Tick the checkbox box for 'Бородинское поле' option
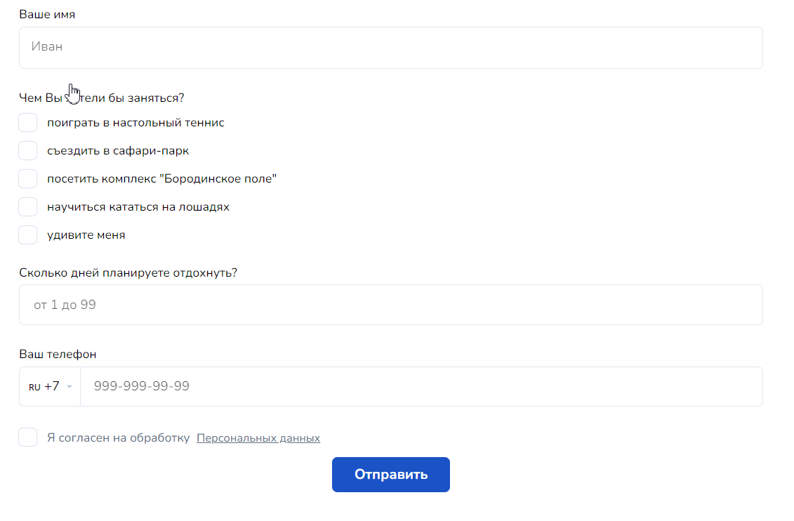 [28, 179]
